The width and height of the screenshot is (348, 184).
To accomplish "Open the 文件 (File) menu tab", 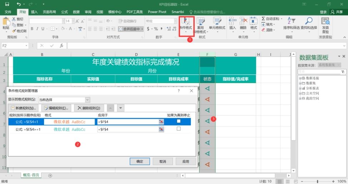I will (x=8, y=12).
